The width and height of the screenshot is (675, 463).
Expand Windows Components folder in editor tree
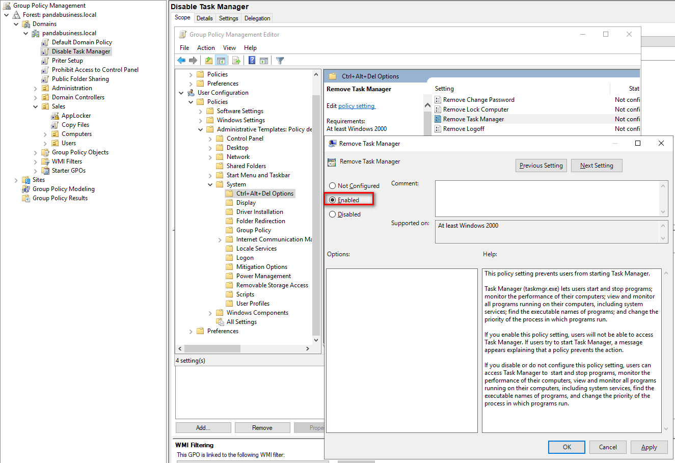click(x=210, y=313)
